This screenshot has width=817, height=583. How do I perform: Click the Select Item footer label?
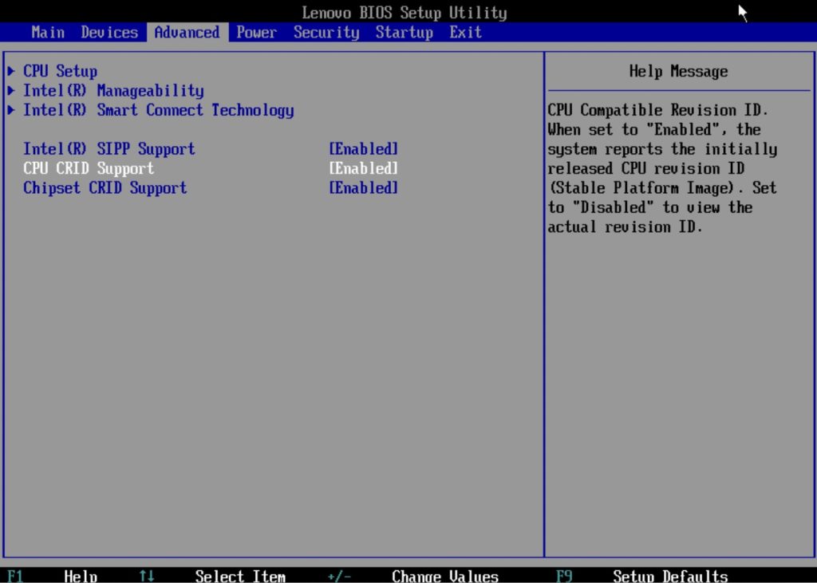[240, 577]
